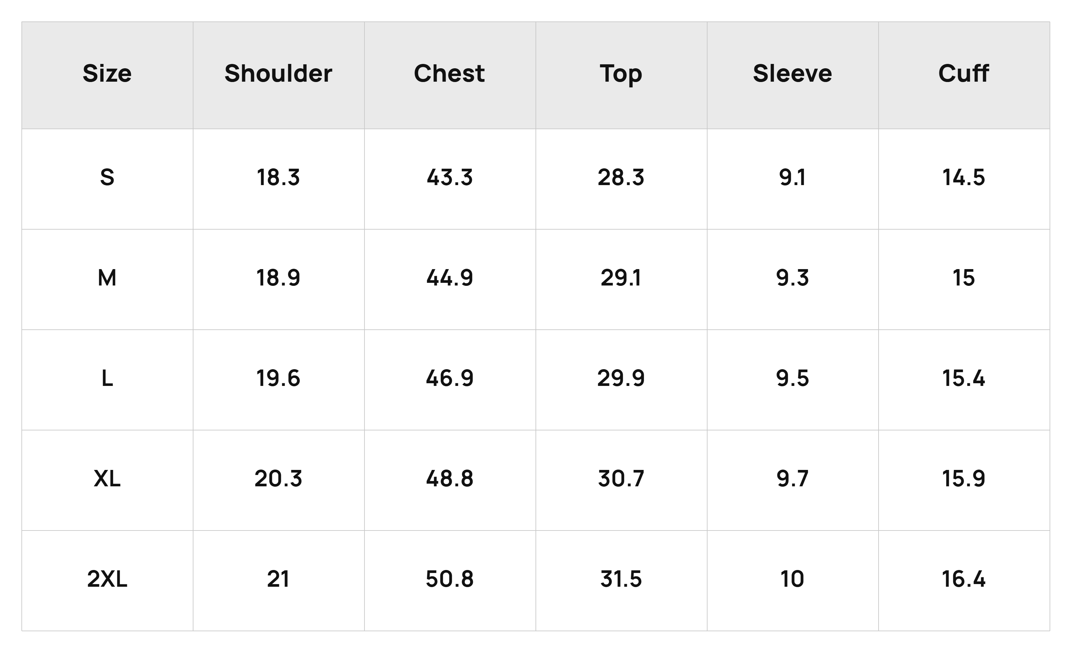
Task: Select the Top column header
Action: tap(621, 74)
